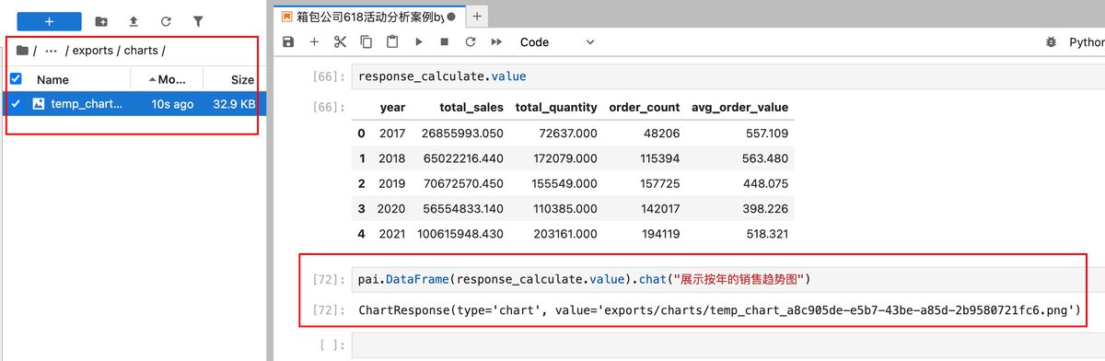Click the '10s ago' modified time

172,104
